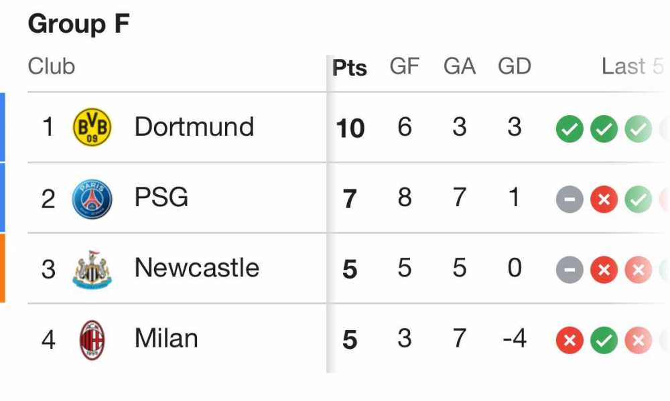The image size is (670, 401).
Task: Click the GD column header
Action: 514,66
